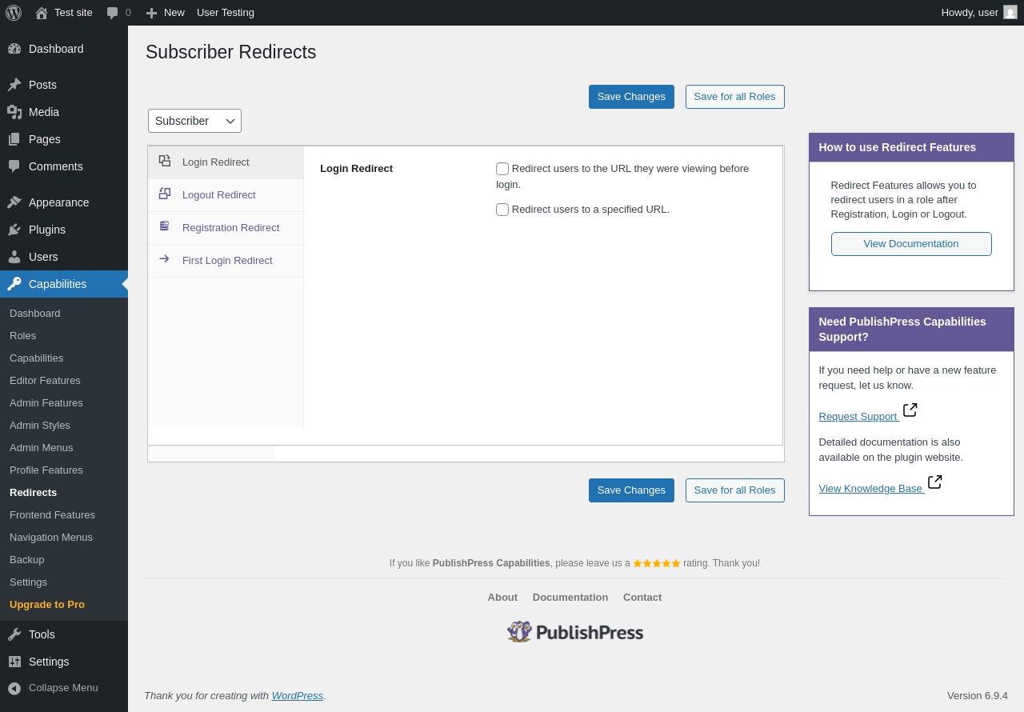
Task: Click the WordPress logo icon
Action: pyautogui.click(x=14, y=13)
